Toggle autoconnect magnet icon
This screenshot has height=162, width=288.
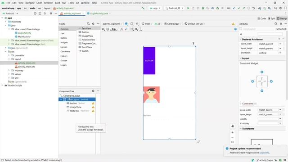pyautogui.click(x=108, y=29)
